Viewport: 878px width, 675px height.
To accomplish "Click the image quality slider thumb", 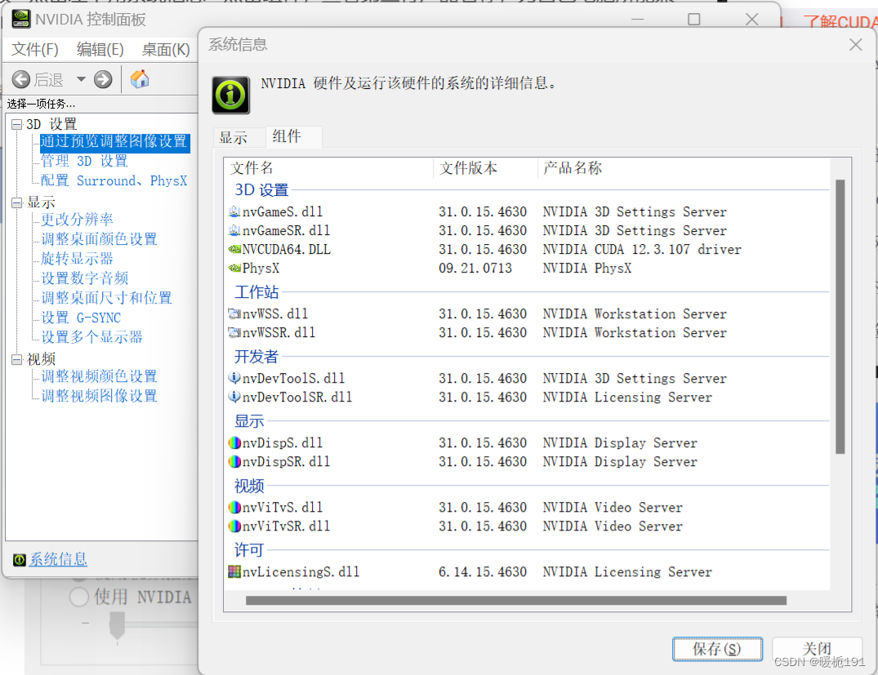I will click(117, 625).
